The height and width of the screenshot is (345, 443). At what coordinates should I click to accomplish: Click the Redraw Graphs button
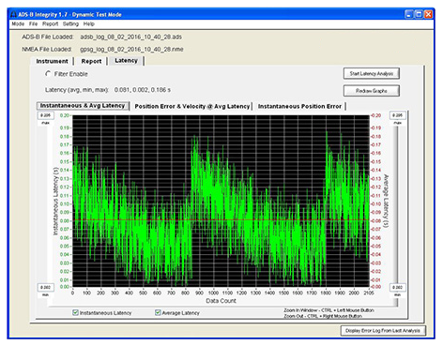(x=372, y=91)
